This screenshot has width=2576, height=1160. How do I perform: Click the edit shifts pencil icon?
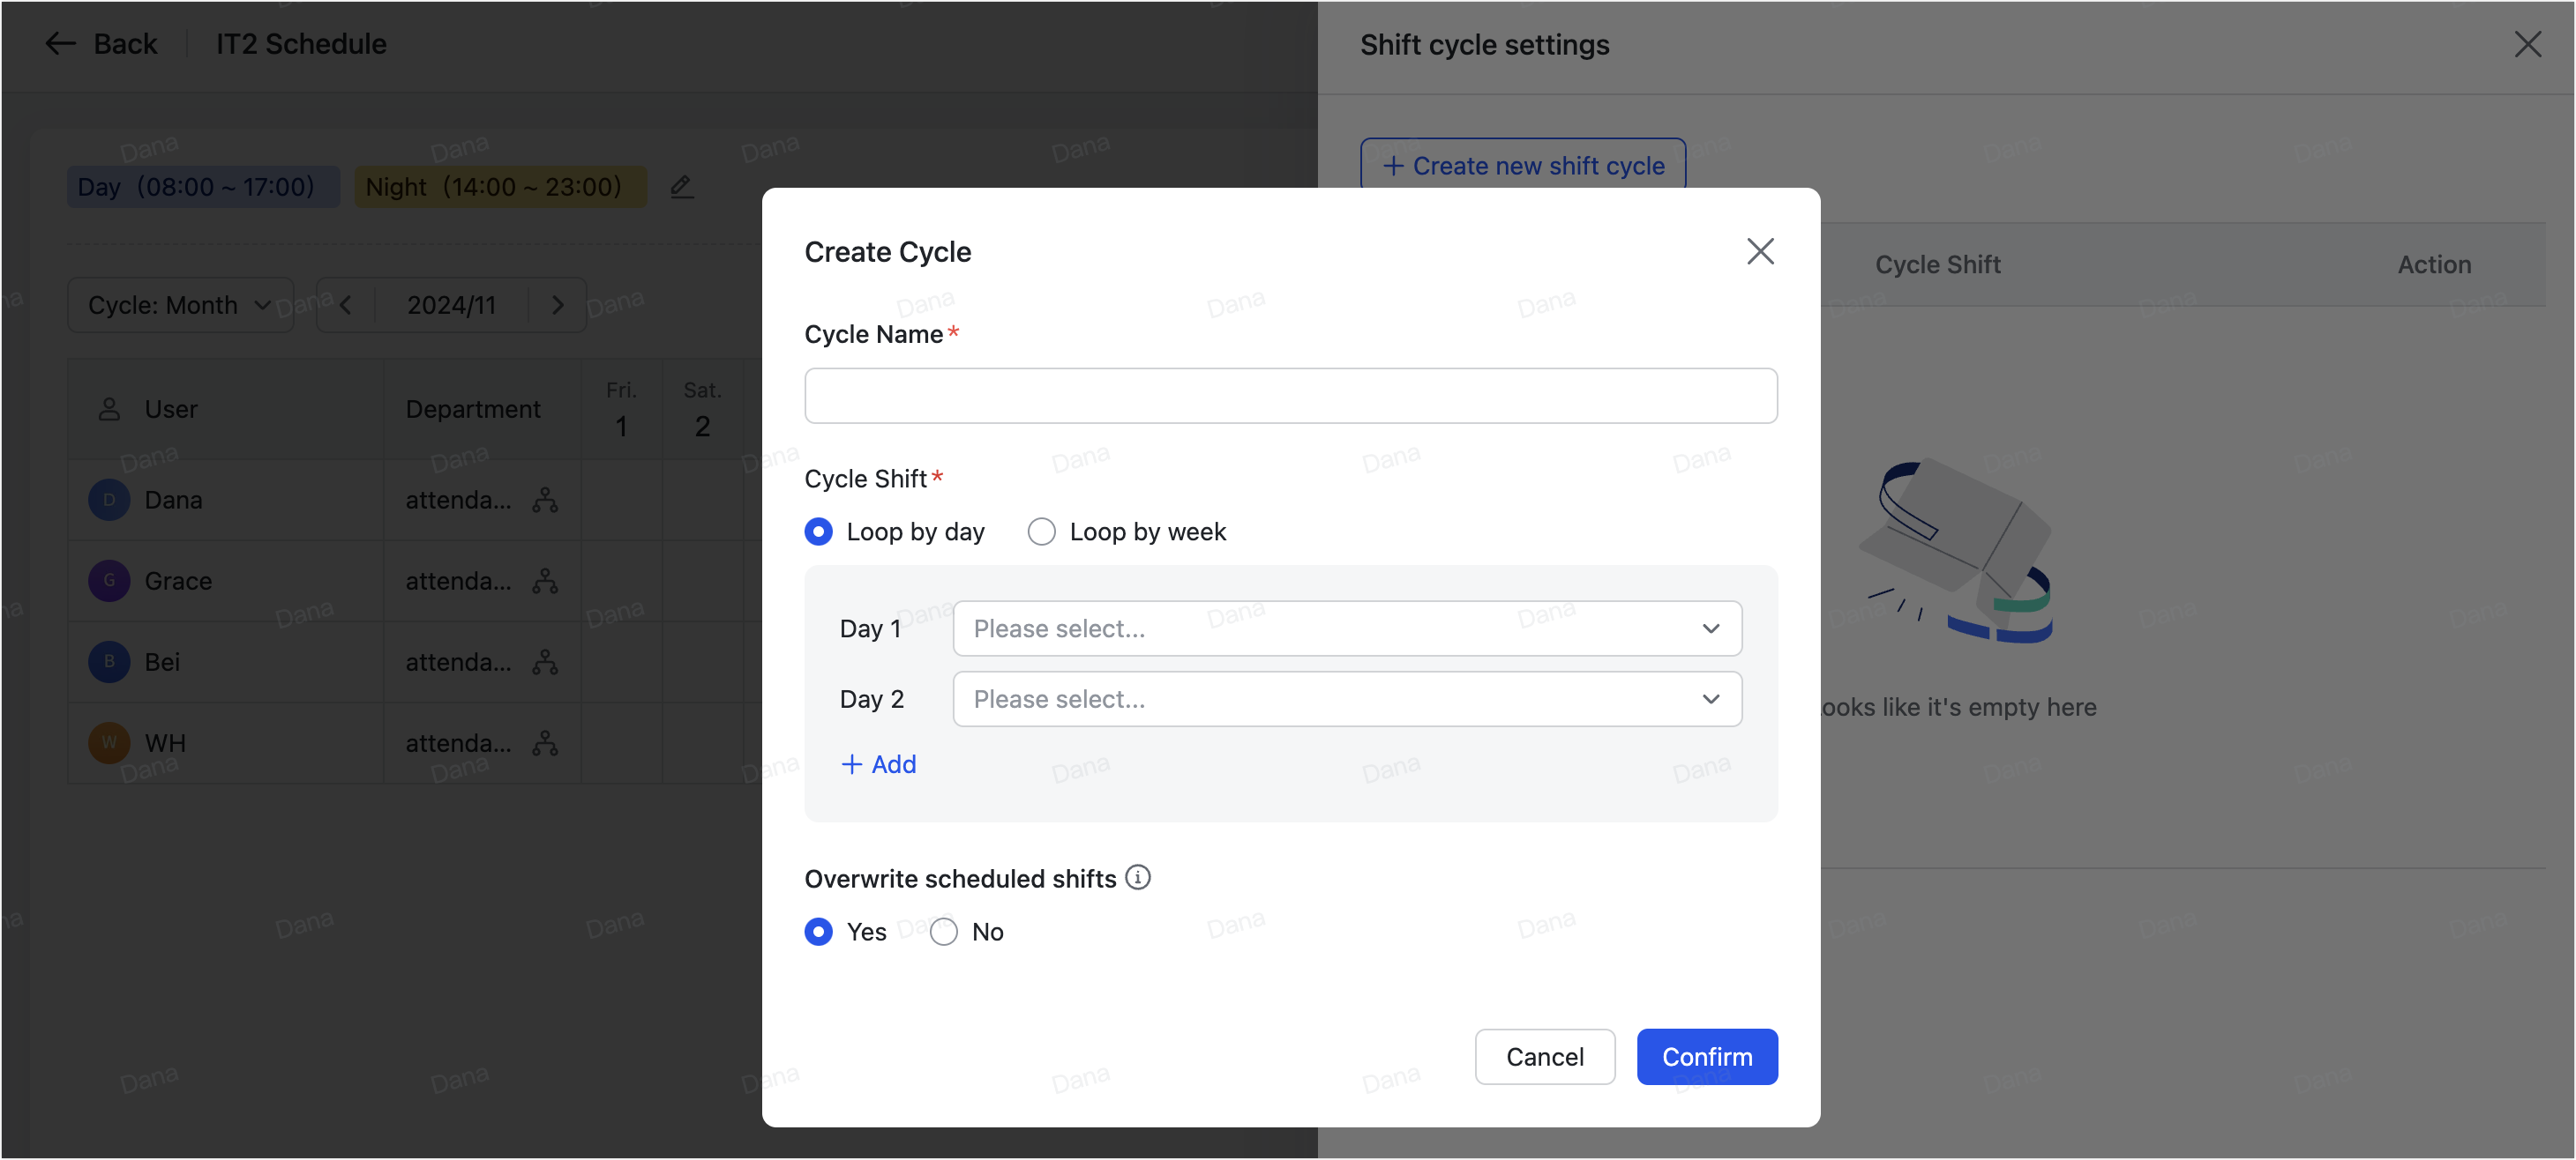pyautogui.click(x=682, y=187)
